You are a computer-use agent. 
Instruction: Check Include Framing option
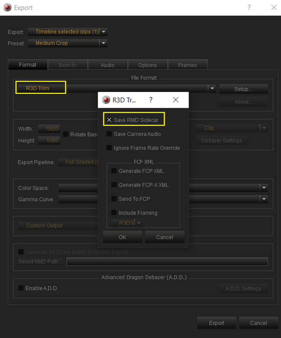[114, 213]
